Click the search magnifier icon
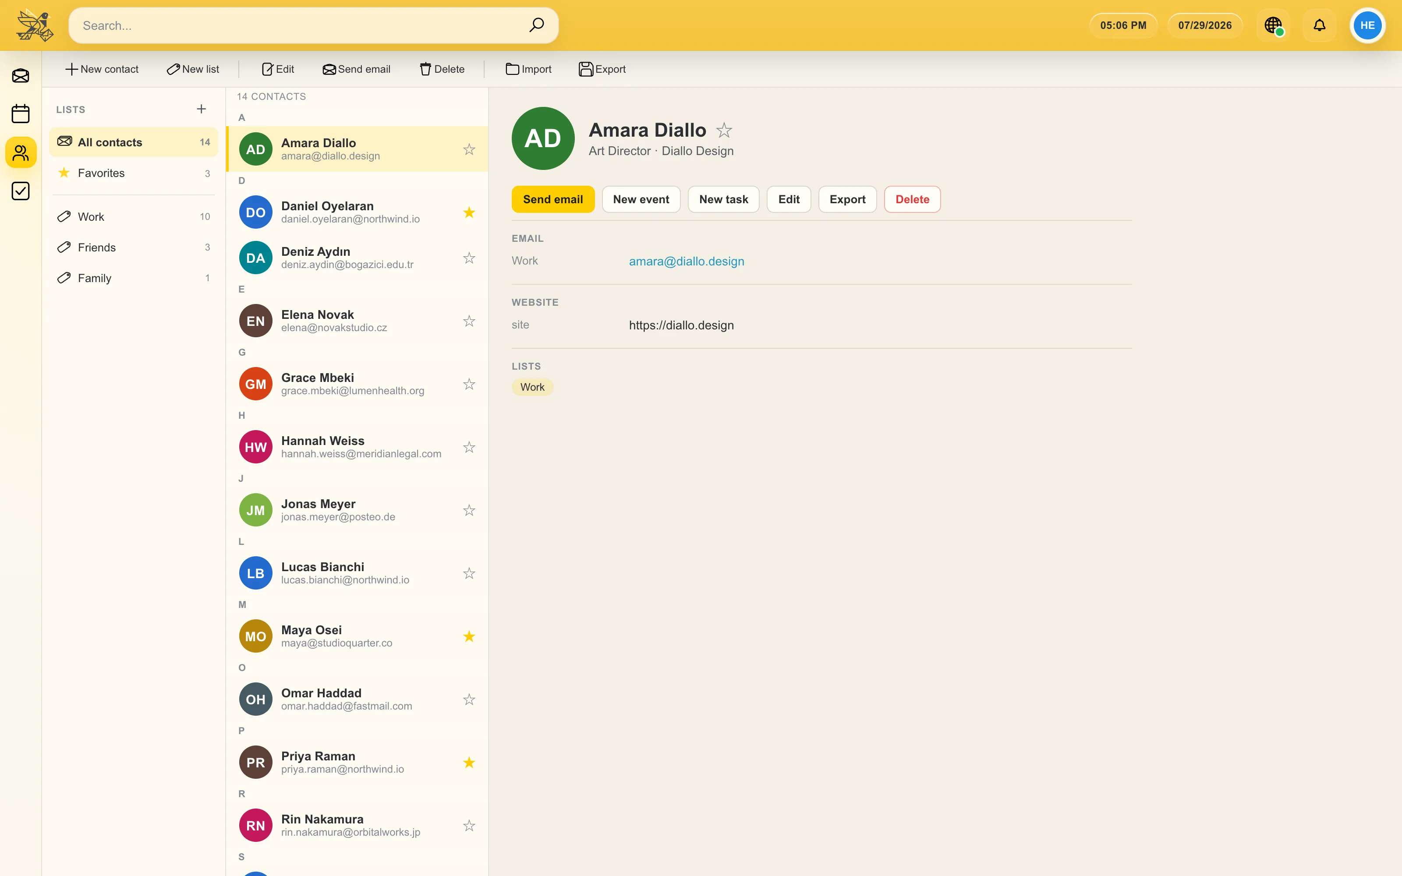The height and width of the screenshot is (876, 1402). 536,25
